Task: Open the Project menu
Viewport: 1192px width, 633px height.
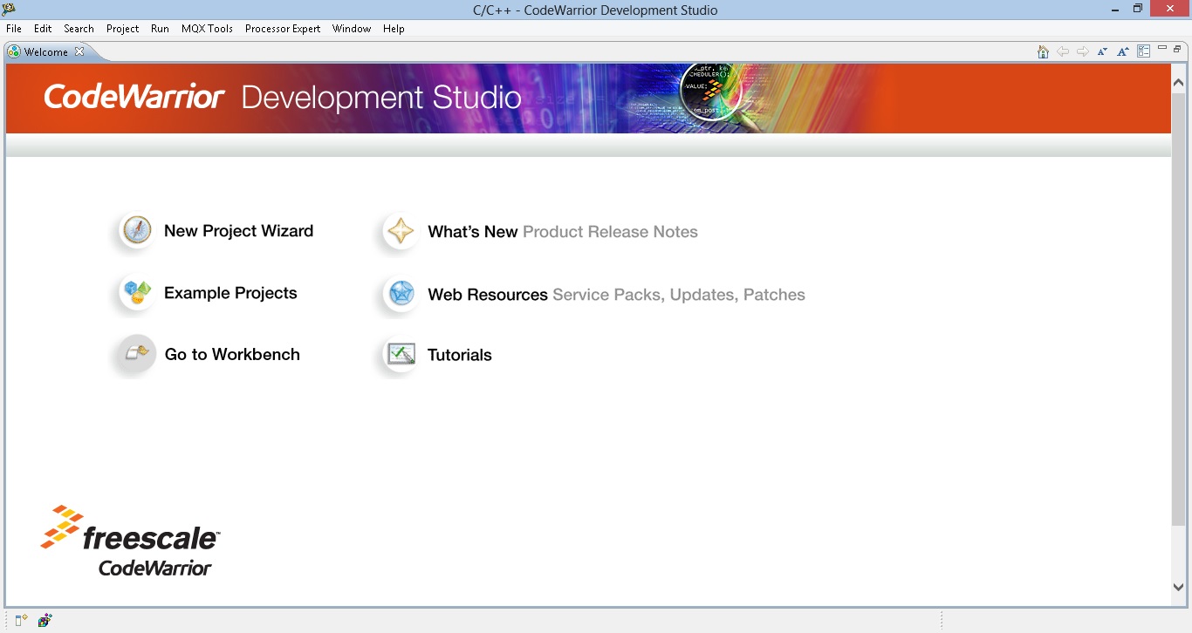Action: pos(122,29)
